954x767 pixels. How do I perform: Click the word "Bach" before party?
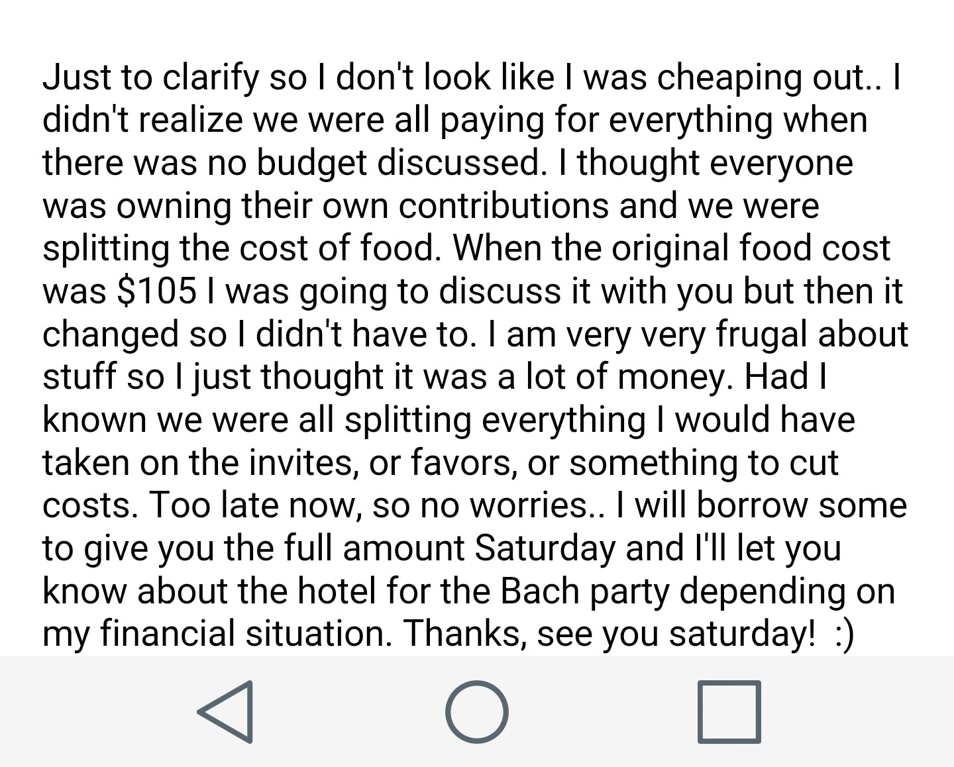pos(540,591)
